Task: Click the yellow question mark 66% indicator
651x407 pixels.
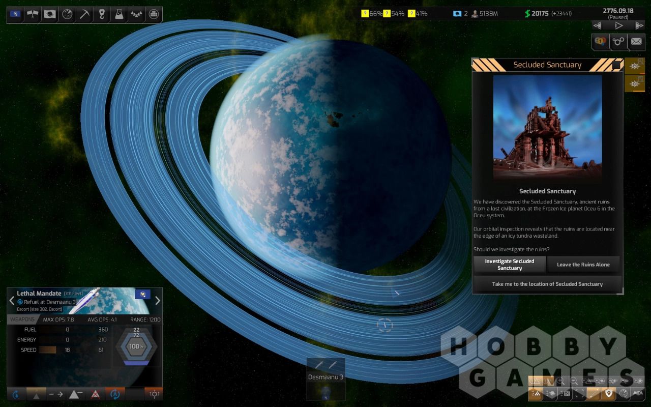Action: pos(372,14)
